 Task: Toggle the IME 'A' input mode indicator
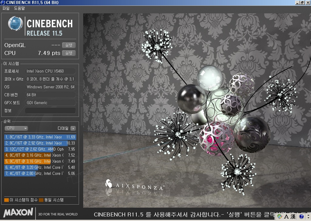pos(286,216)
